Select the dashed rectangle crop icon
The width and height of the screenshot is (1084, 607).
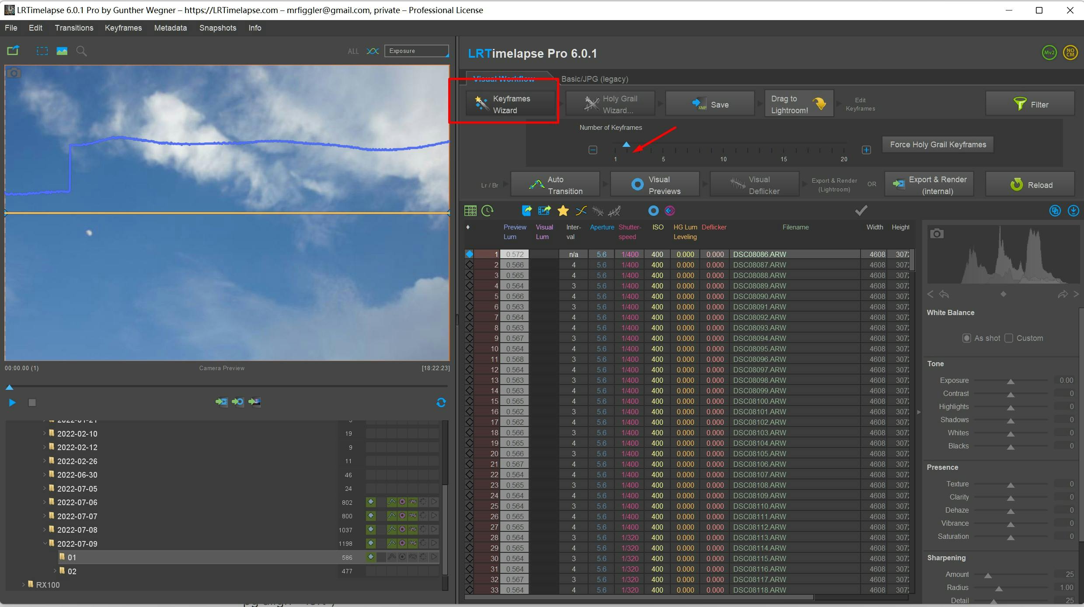point(42,51)
